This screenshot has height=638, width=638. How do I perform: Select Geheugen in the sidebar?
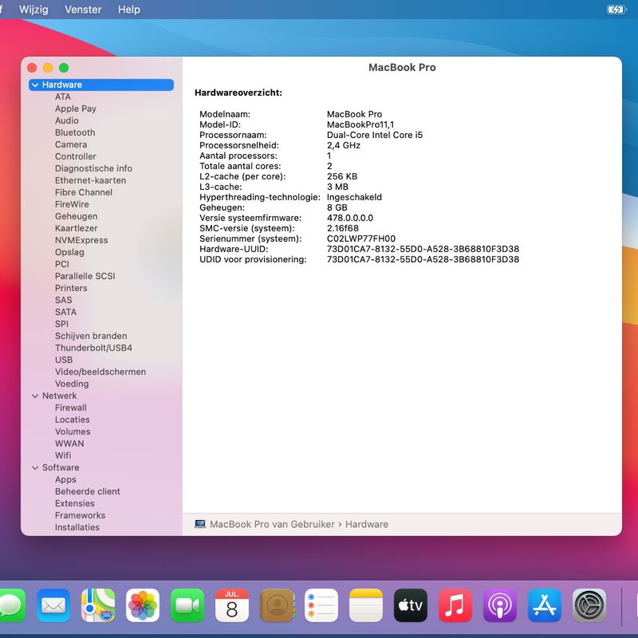[76, 216]
